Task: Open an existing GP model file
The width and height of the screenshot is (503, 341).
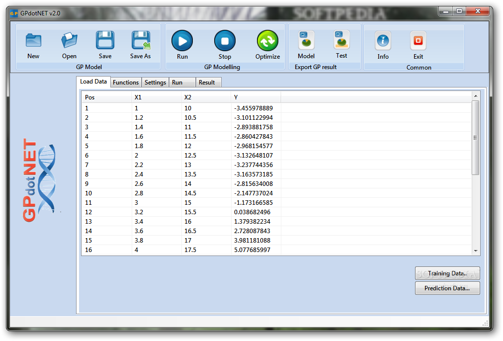Action: tap(69, 41)
